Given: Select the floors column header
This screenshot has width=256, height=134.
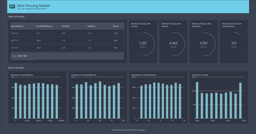Looking at the screenshot, I should point(116,26).
